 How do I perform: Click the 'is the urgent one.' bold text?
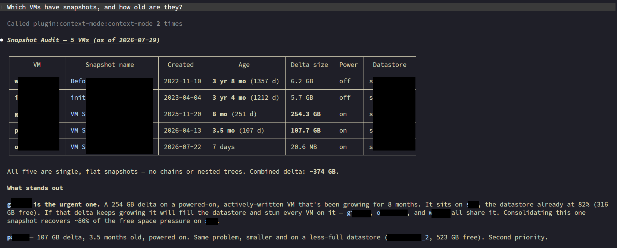[66, 204]
